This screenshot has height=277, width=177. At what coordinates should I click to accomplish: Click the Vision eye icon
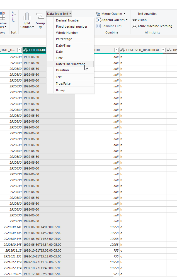(135, 20)
